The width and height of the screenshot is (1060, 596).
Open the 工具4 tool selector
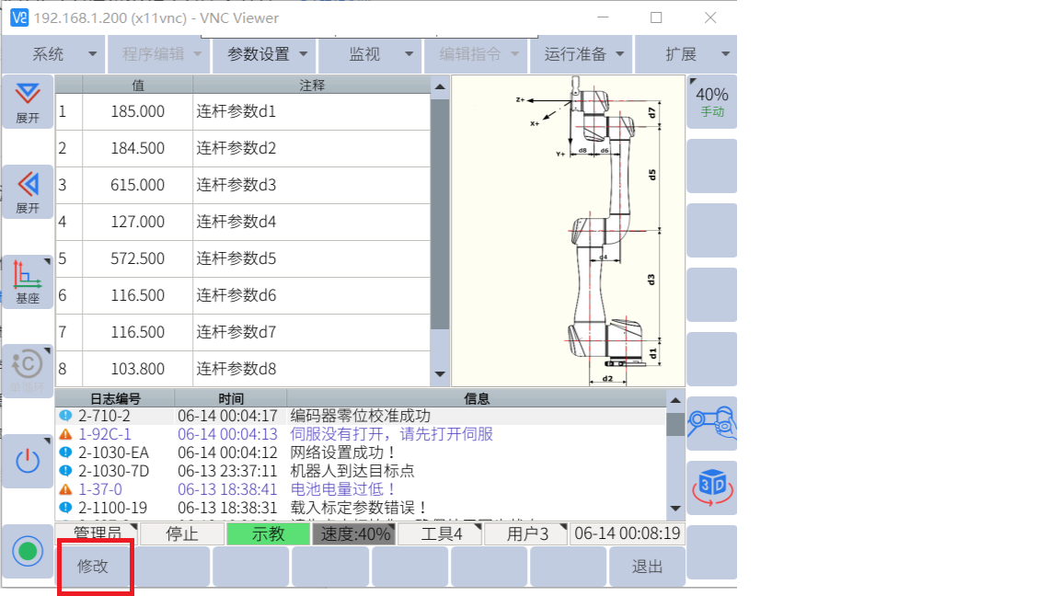click(442, 534)
